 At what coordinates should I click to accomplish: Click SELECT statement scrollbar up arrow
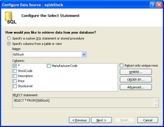156,100
